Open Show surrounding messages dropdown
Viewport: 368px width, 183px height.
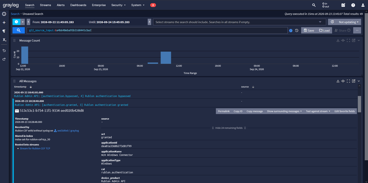click(284, 111)
